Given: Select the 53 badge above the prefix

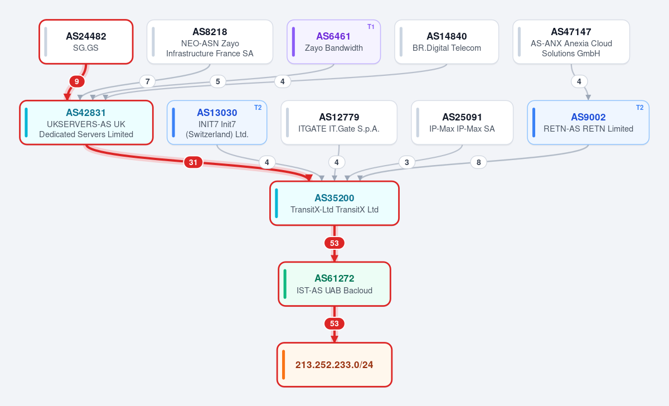Looking at the screenshot, I should (x=334, y=323).
